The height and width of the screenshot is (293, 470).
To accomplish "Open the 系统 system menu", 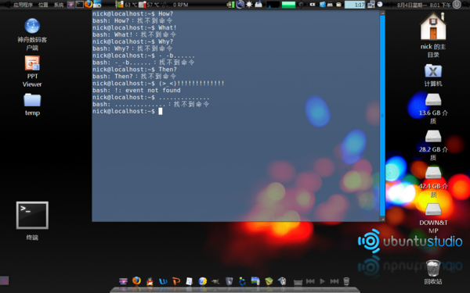I will (59, 5).
